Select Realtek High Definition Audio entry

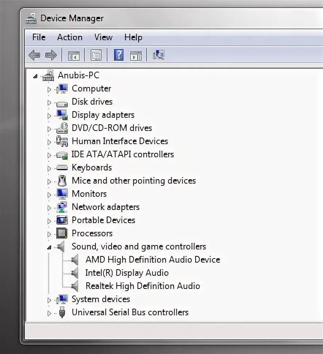[143, 286]
